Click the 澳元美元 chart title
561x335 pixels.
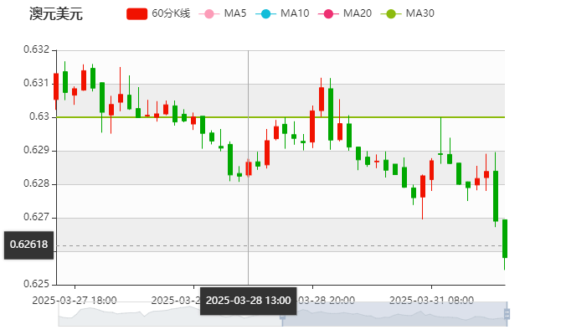(x=56, y=14)
